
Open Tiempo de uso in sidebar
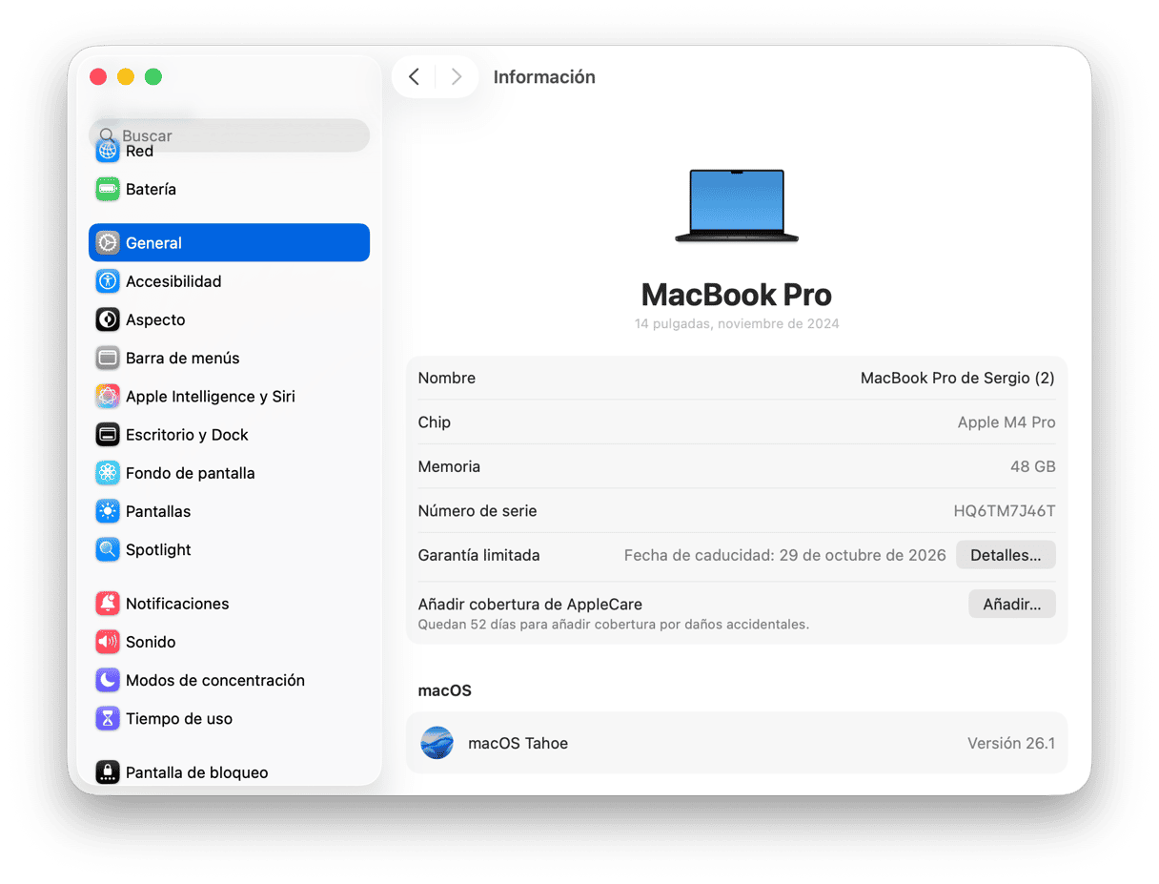coord(178,718)
